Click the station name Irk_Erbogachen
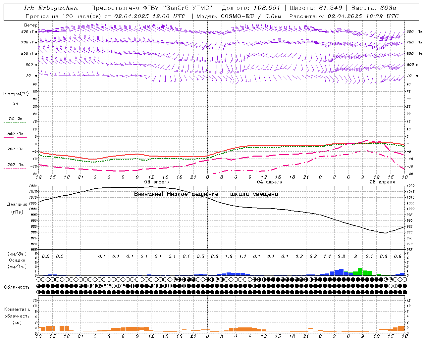 [51, 8]
